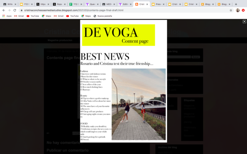Open the Chrome profile avatar
Viewport: 247px width, 154px height.
coord(238,10)
